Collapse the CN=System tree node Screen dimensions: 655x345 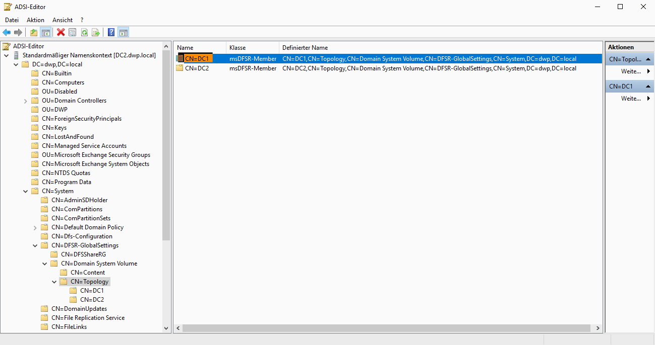25,191
